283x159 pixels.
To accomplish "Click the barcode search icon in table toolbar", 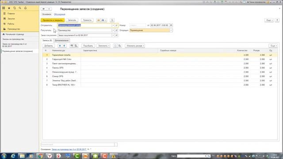I will pos(72,46).
